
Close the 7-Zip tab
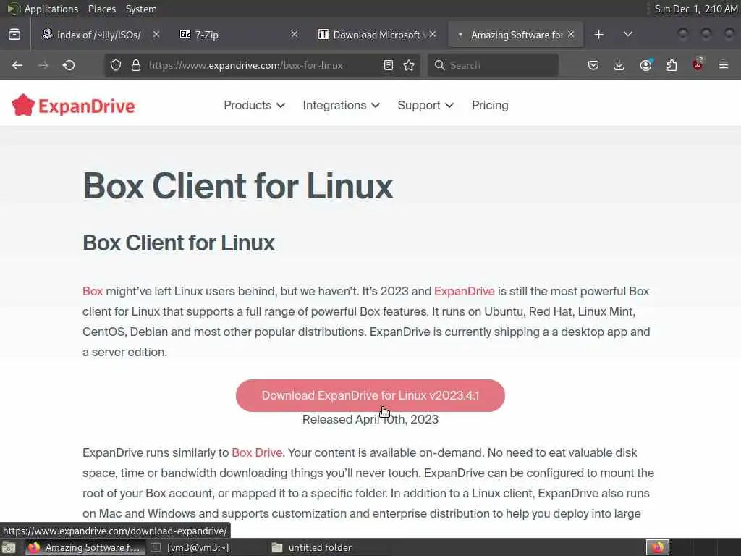(x=295, y=35)
